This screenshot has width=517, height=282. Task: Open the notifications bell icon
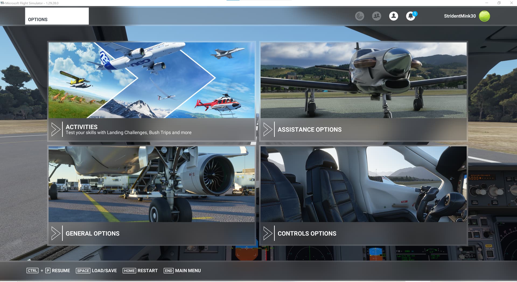pos(410,16)
